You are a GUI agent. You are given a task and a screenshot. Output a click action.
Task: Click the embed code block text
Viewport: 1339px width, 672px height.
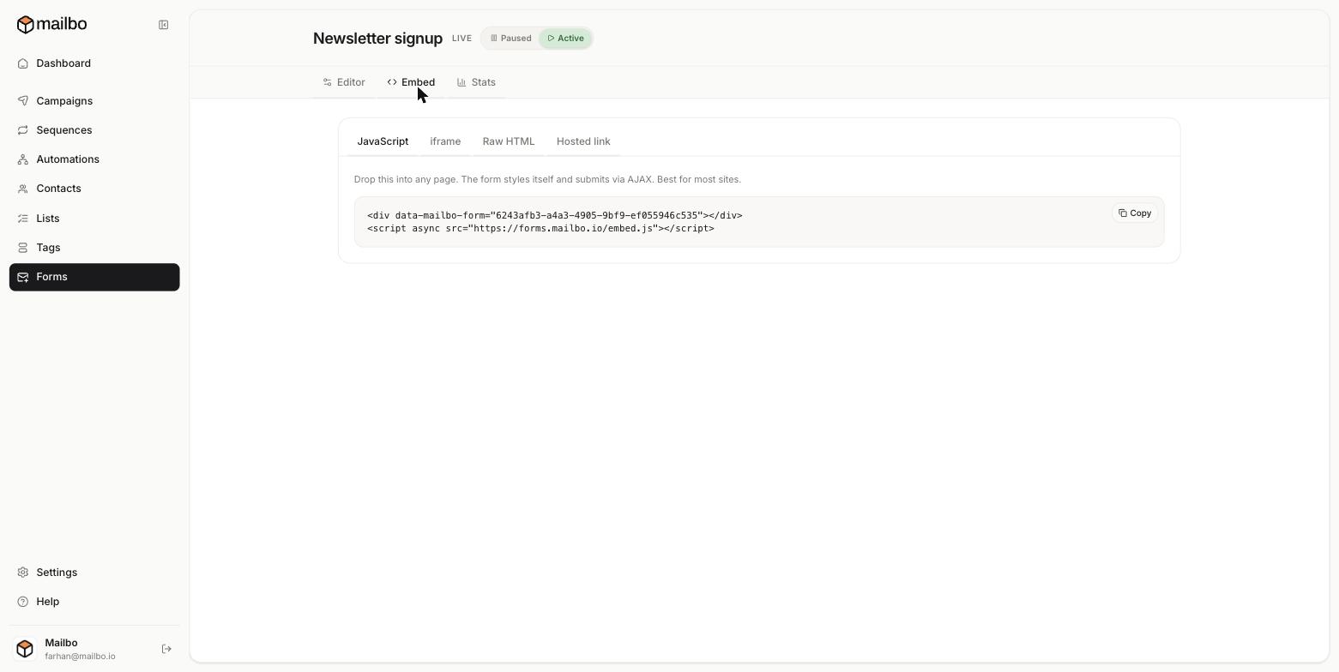554,222
